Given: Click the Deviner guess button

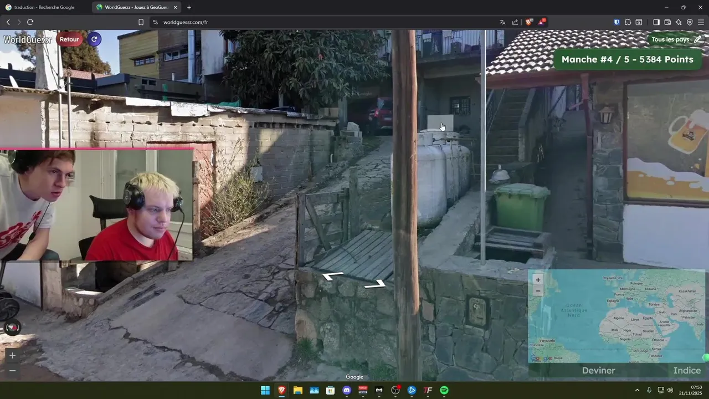Looking at the screenshot, I should tap(598, 371).
